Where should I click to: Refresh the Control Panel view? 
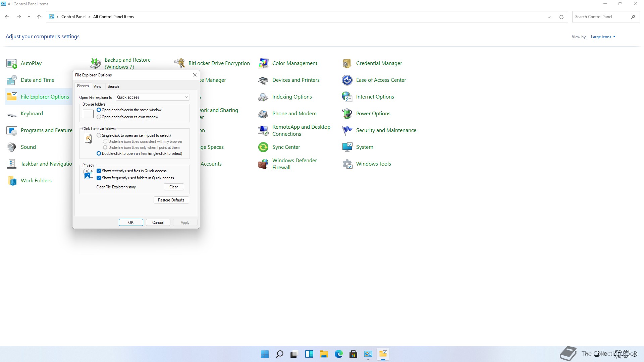pos(561,17)
